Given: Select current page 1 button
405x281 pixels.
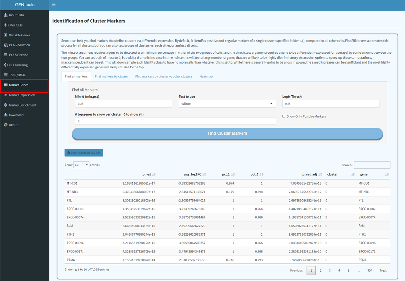Looking at the screenshot, I should [311, 270].
